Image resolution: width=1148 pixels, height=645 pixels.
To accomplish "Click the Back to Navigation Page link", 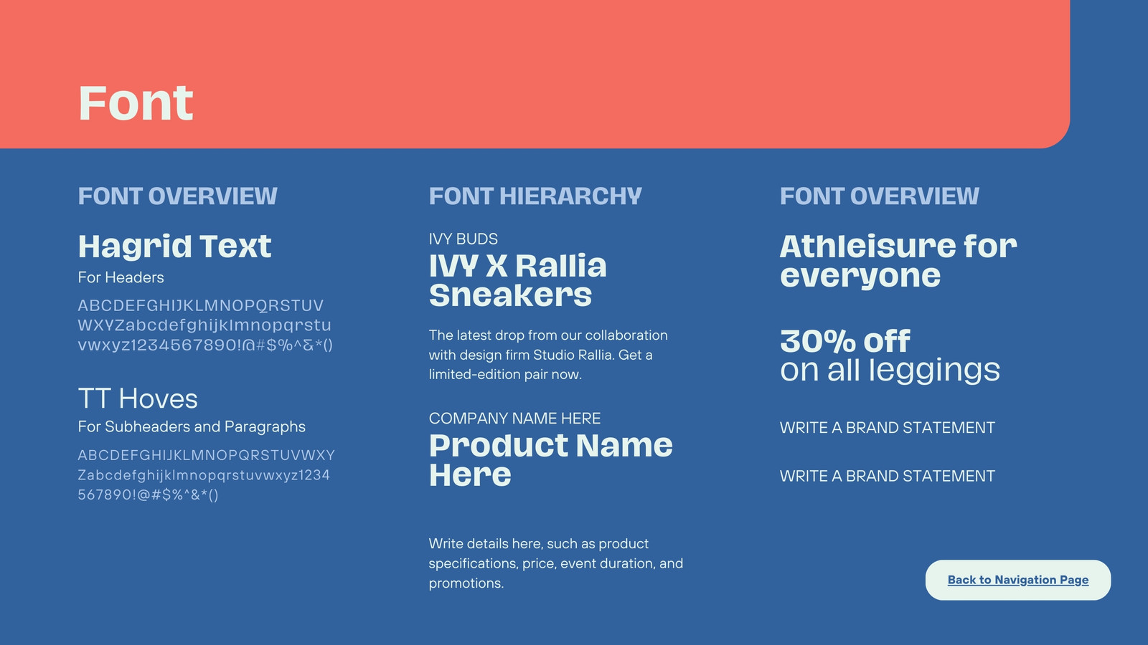I will (1017, 580).
